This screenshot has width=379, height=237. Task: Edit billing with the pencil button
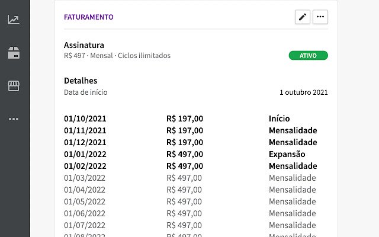tap(303, 17)
